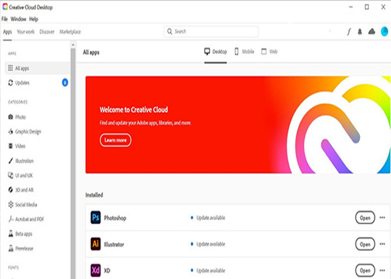The width and height of the screenshot is (391, 279).
Task: Click the sidebar scrollbar track
Action: pyautogui.click(x=73, y=163)
